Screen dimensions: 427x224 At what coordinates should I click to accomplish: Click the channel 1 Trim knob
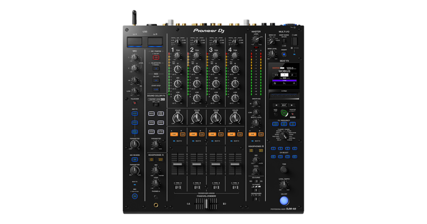178,55
